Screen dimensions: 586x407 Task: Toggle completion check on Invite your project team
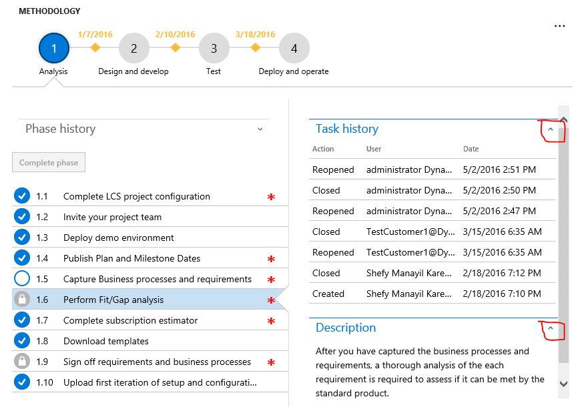23,217
